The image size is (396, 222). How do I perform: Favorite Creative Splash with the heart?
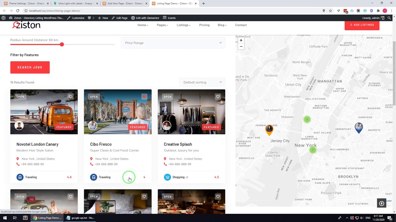pyautogui.click(x=218, y=97)
